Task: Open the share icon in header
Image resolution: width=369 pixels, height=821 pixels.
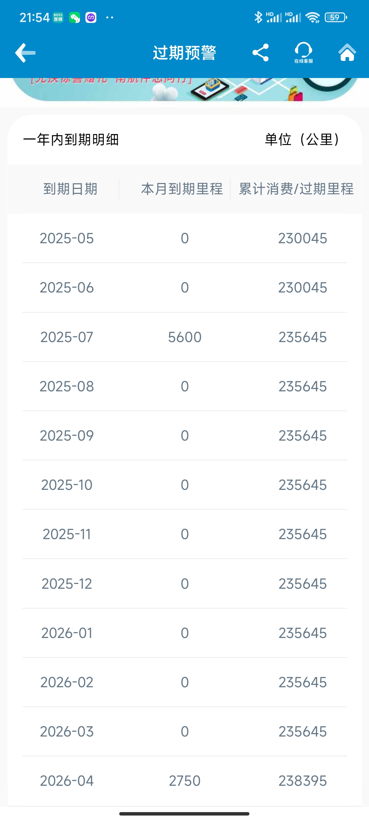Action: (260, 53)
